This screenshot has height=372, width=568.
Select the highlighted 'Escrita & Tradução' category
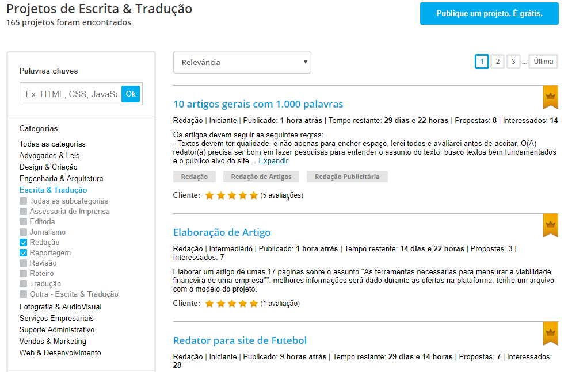tap(54, 190)
